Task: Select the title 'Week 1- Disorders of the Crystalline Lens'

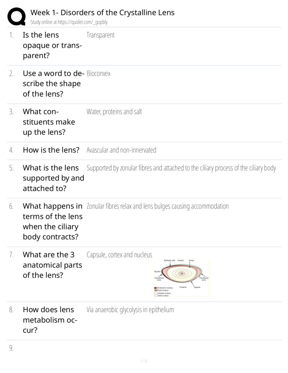Action: point(102,12)
